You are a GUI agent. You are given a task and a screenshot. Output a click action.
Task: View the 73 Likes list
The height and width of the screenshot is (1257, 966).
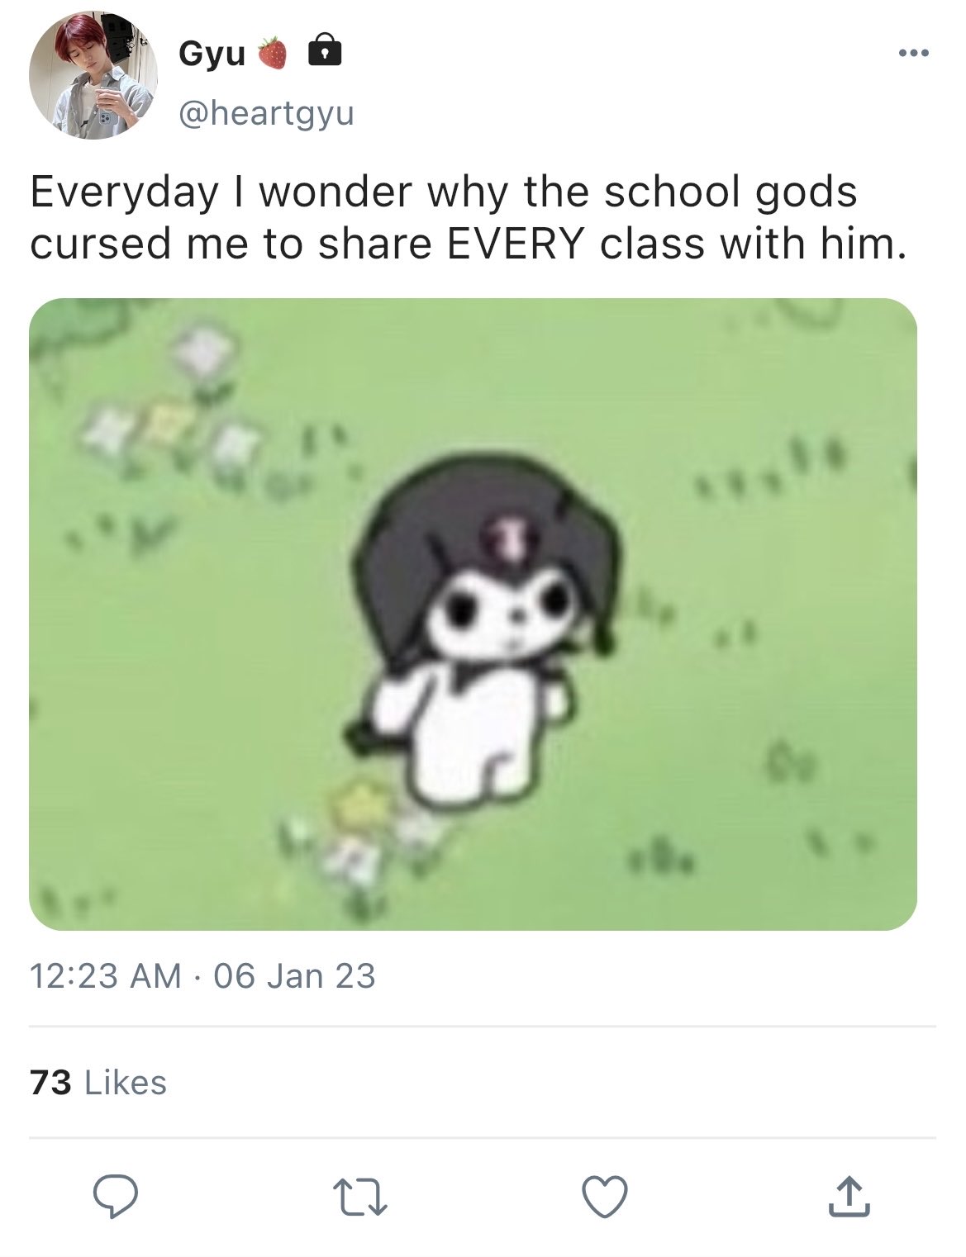point(98,1082)
